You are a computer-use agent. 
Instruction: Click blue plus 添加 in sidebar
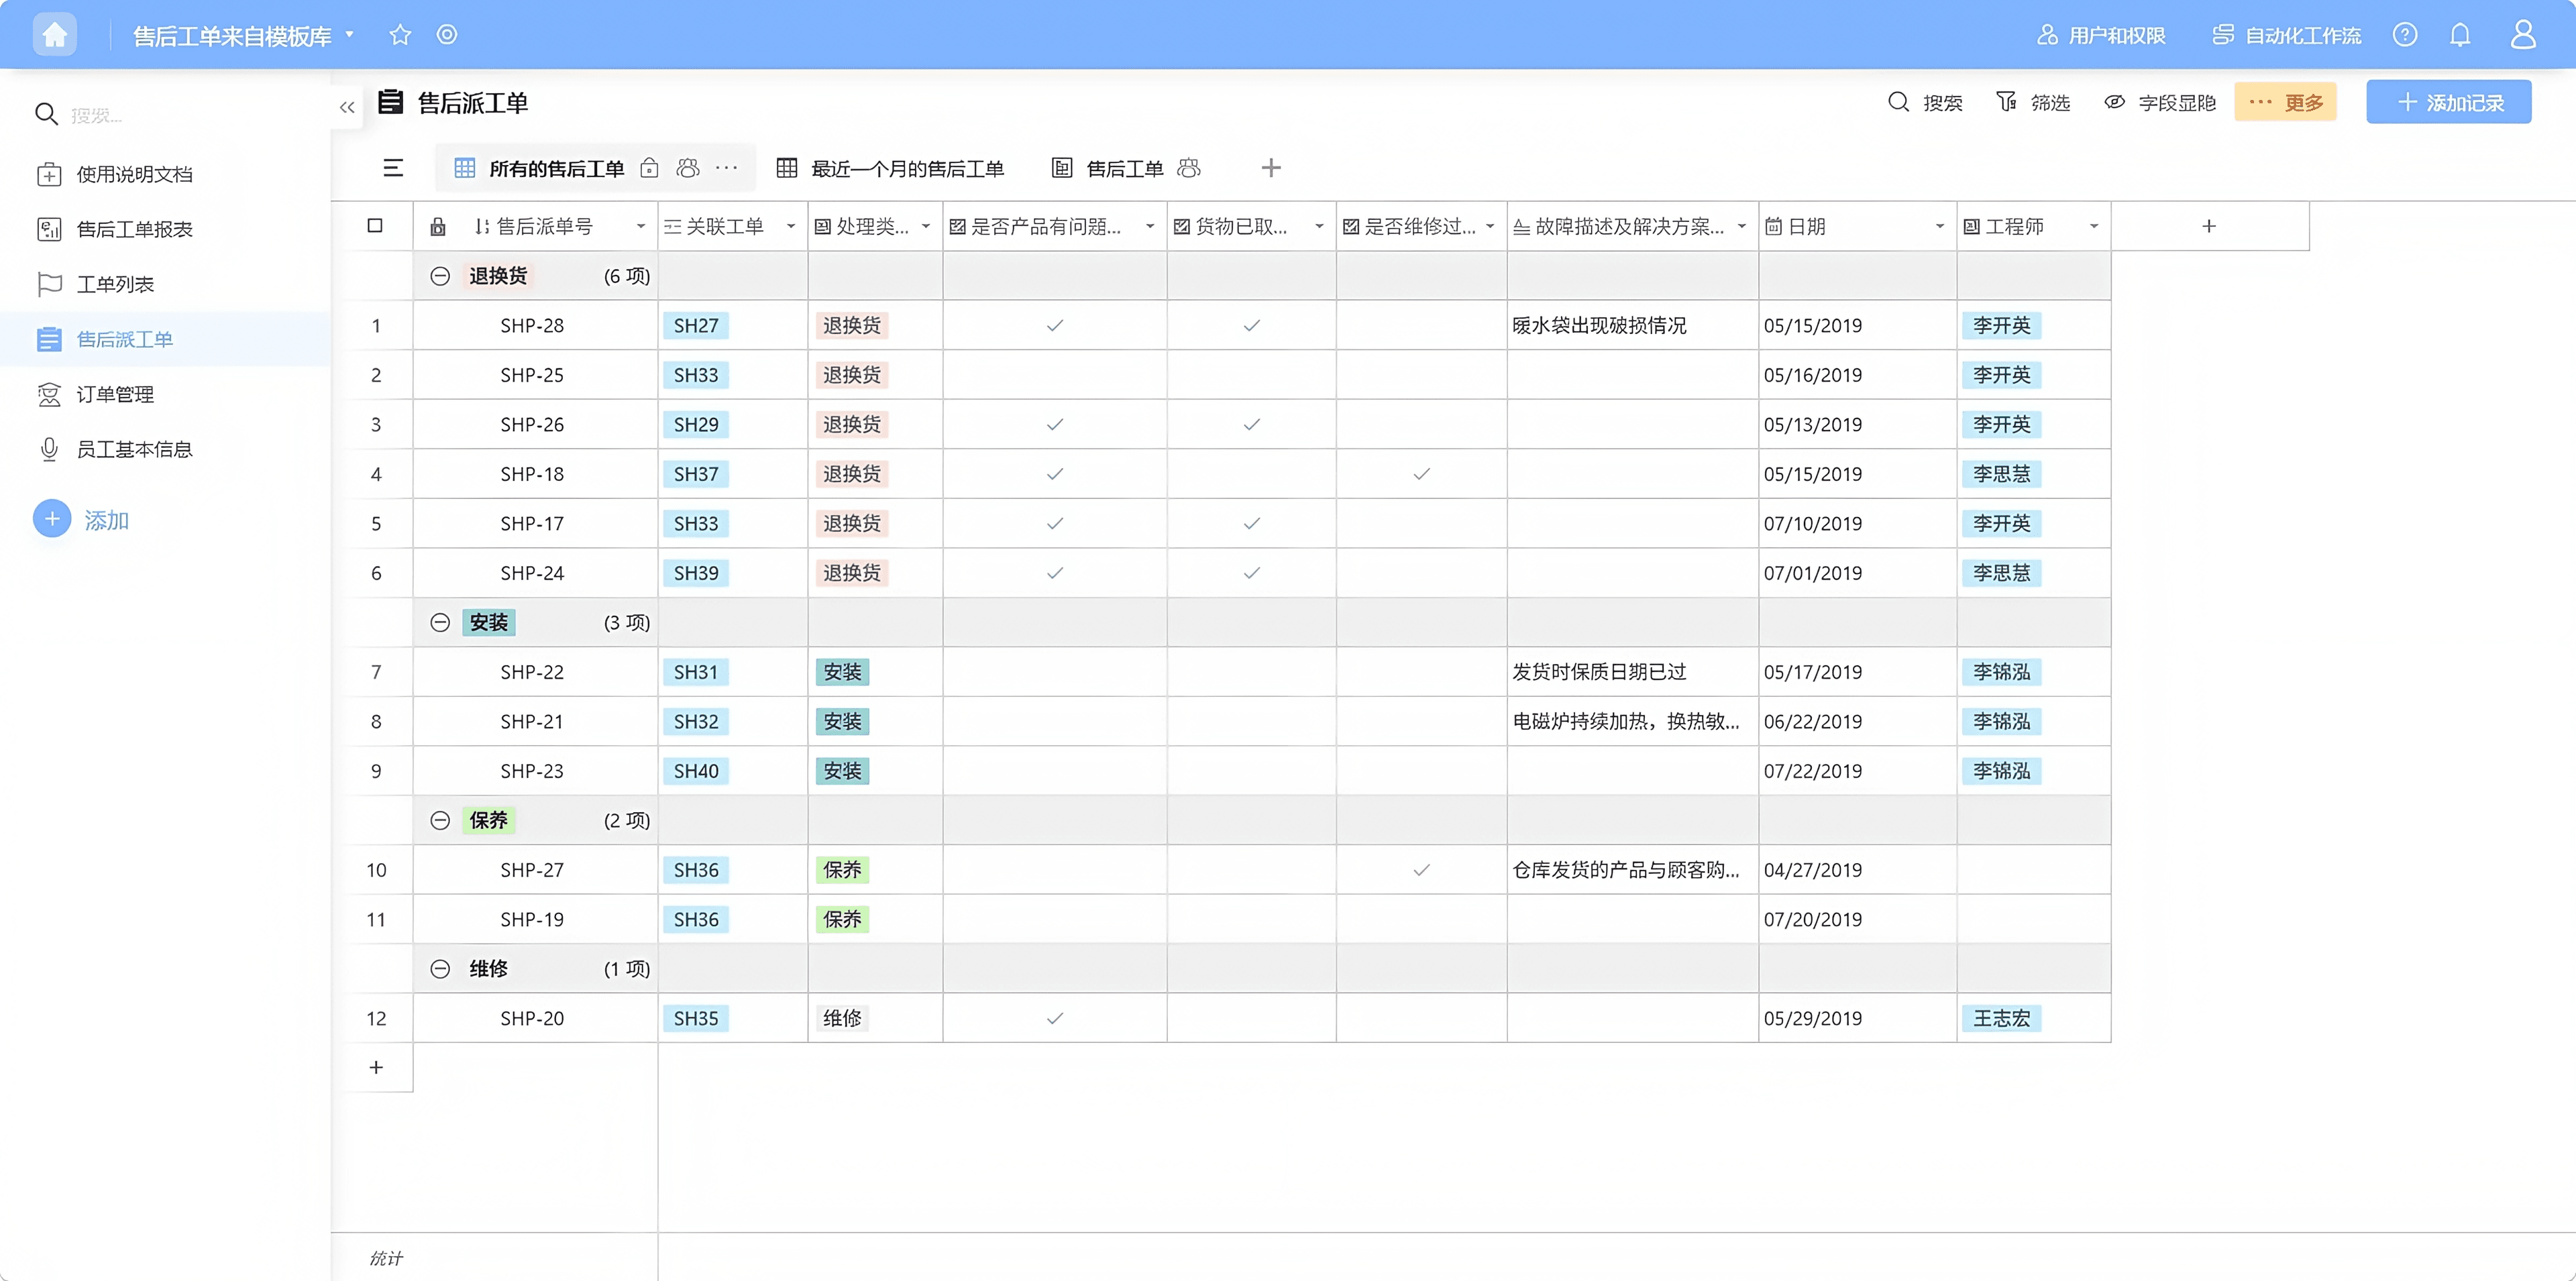pyautogui.click(x=52, y=519)
